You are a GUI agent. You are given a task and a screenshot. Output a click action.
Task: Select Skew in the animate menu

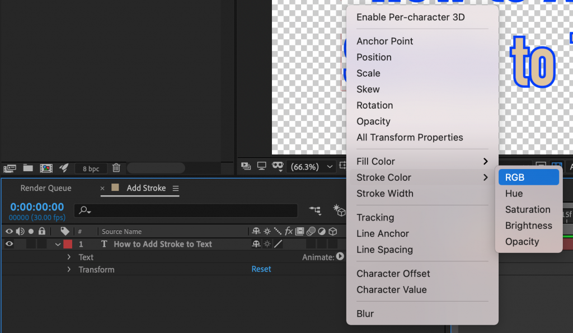point(422,89)
